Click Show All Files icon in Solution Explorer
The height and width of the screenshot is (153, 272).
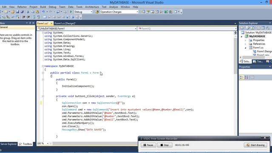tap(248, 28)
